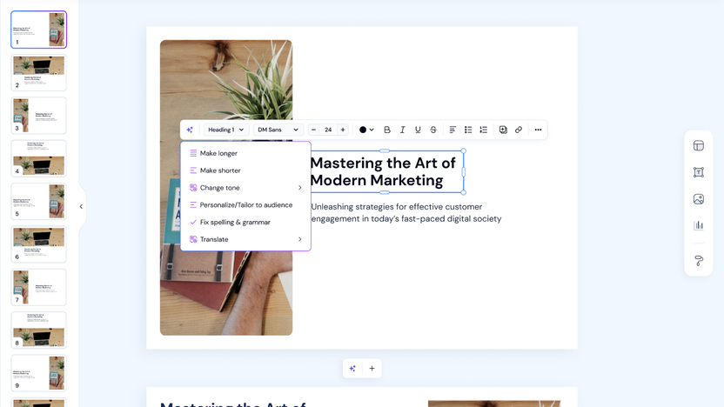
Task: Select slide 8 thumbnail
Action: 39,330
